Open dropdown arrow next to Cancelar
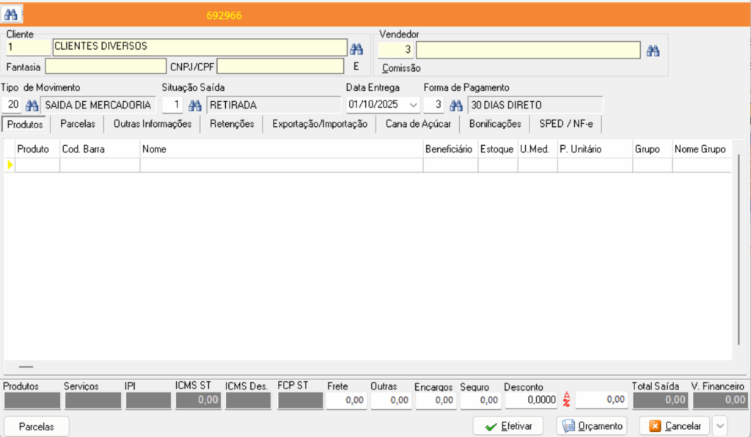This screenshot has width=751, height=437. pyautogui.click(x=719, y=426)
